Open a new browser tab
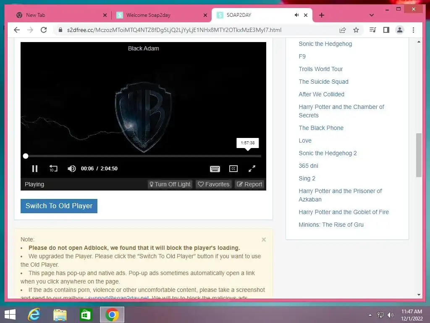The image size is (430, 323). point(322,16)
